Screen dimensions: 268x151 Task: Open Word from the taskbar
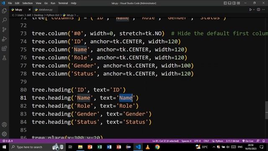pyautogui.click(x=109, y=147)
